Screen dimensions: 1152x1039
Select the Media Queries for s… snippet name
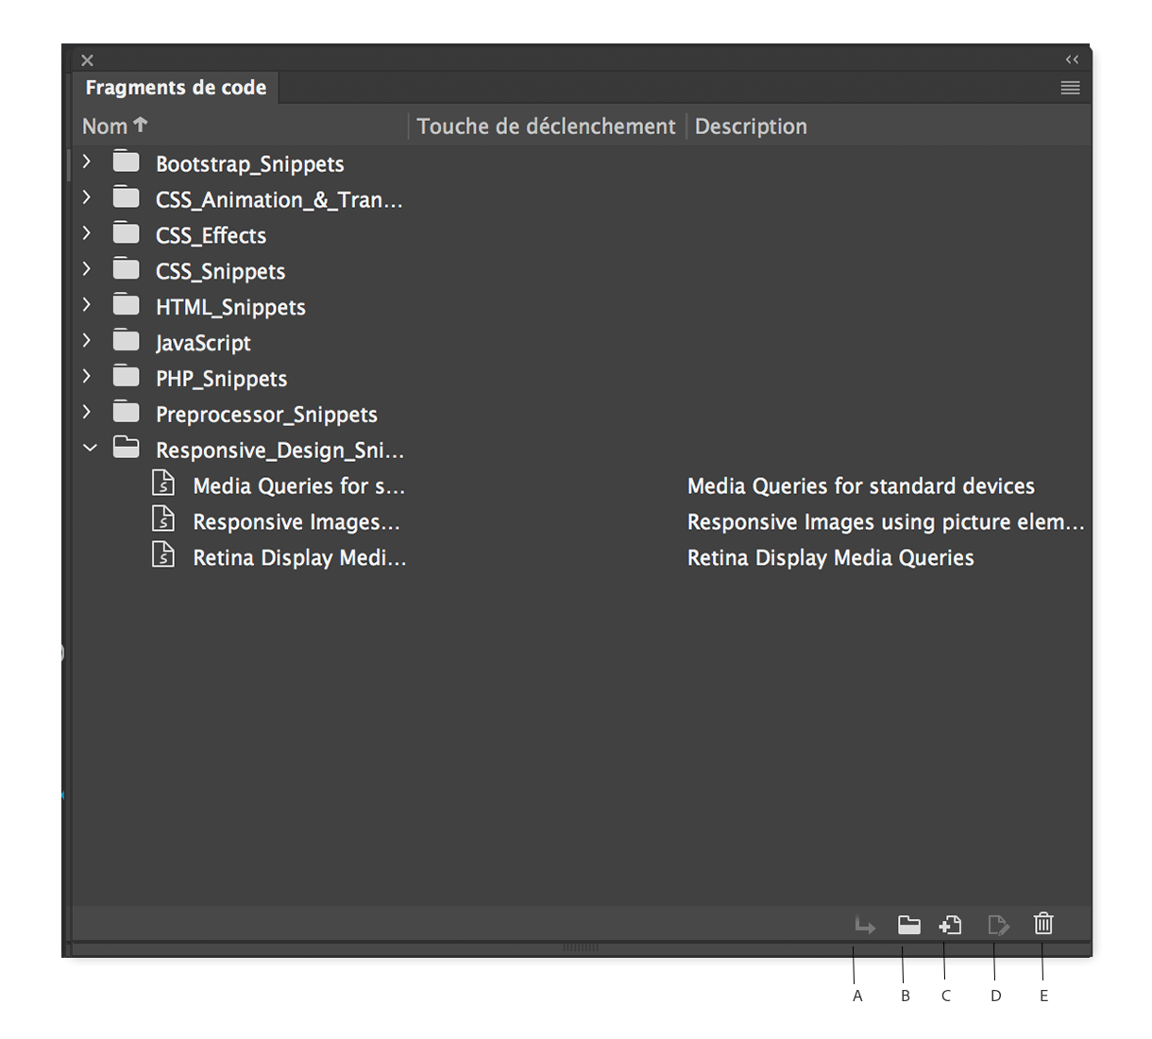[x=298, y=486]
